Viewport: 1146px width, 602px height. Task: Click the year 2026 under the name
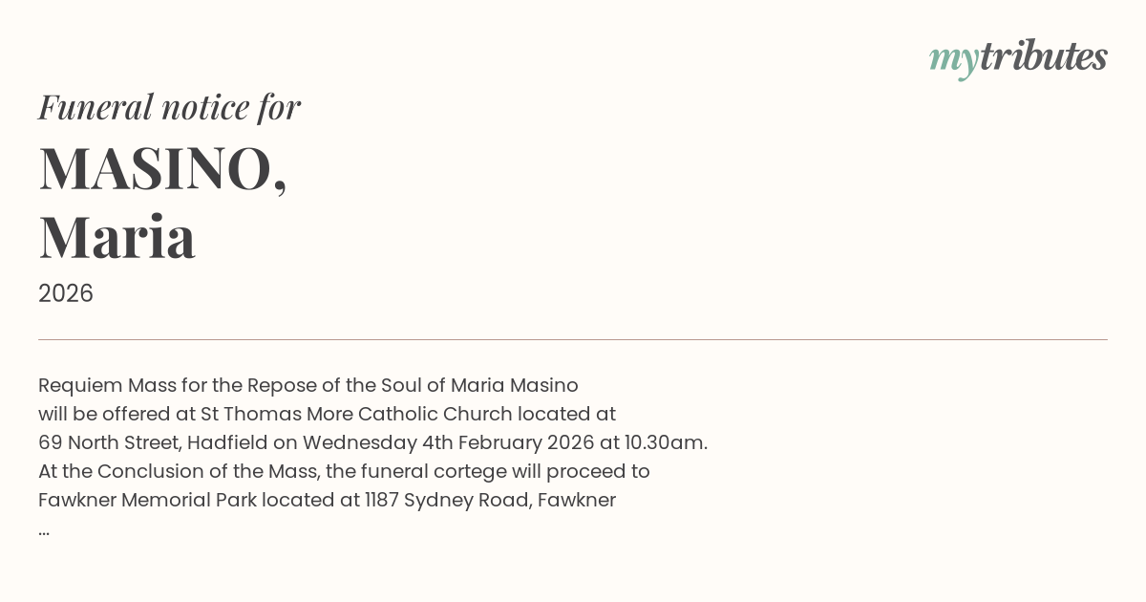[x=66, y=293]
